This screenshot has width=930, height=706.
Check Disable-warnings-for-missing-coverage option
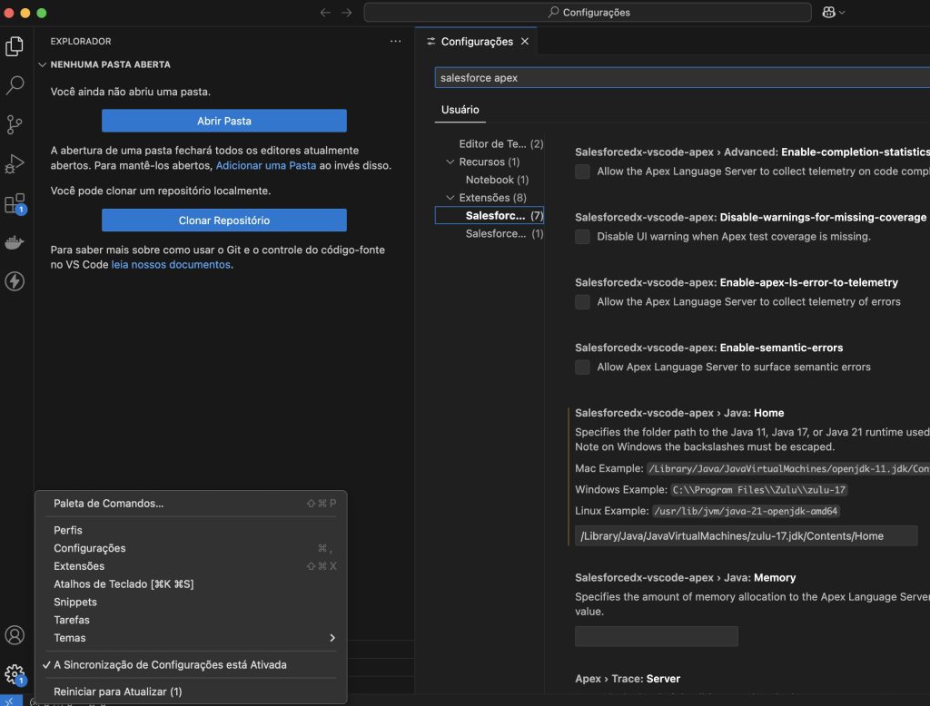(x=582, y=237)
